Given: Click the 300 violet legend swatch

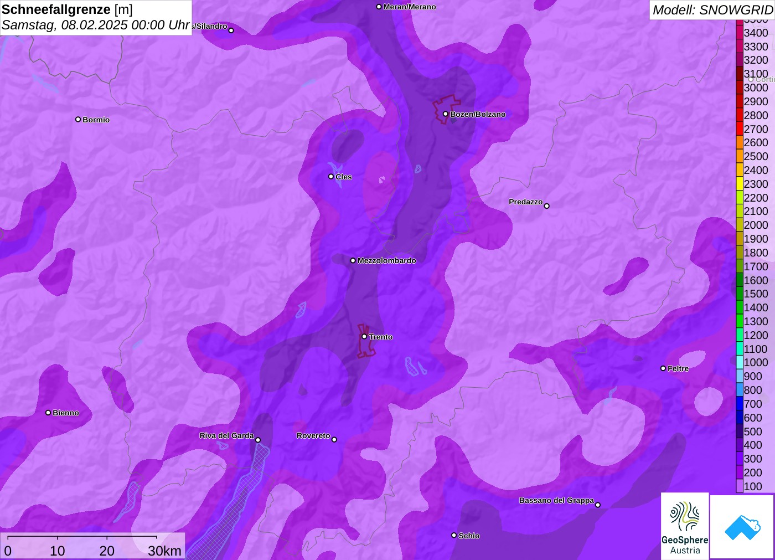Looking at the screenshot, I should coord(740,459).
